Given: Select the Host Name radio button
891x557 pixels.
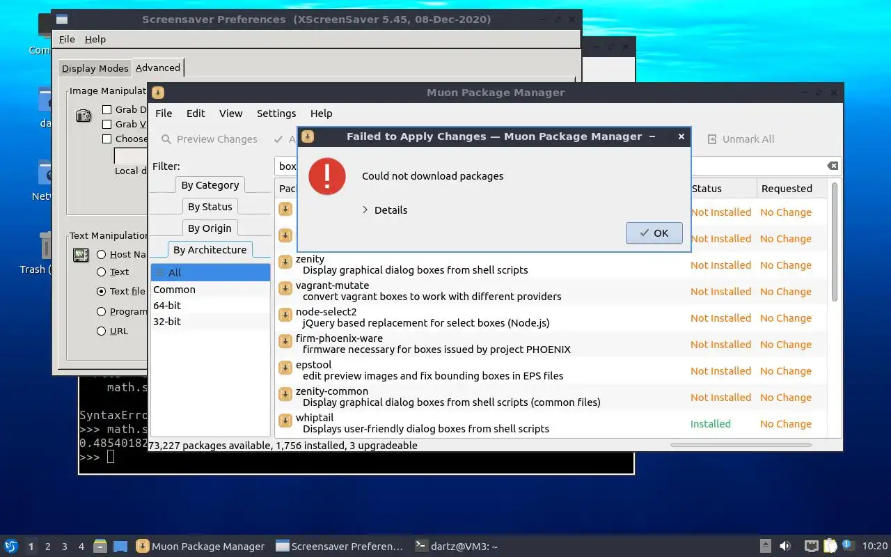Looking at the screenshot, I should (102, 255).
